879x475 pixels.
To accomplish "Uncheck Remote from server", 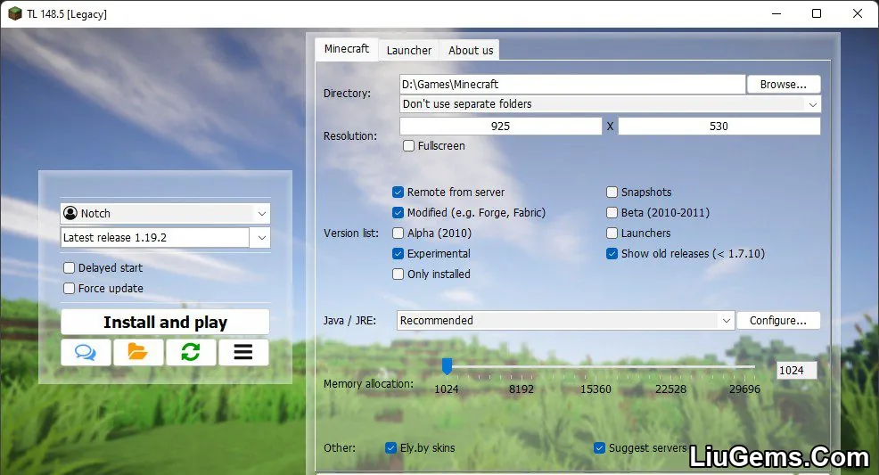I will tap(398, 192).
